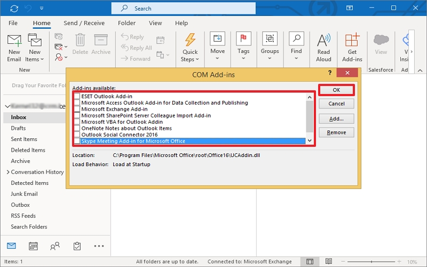
Task: Open Tasks view in bottom navigation
Action: (77, 246)
